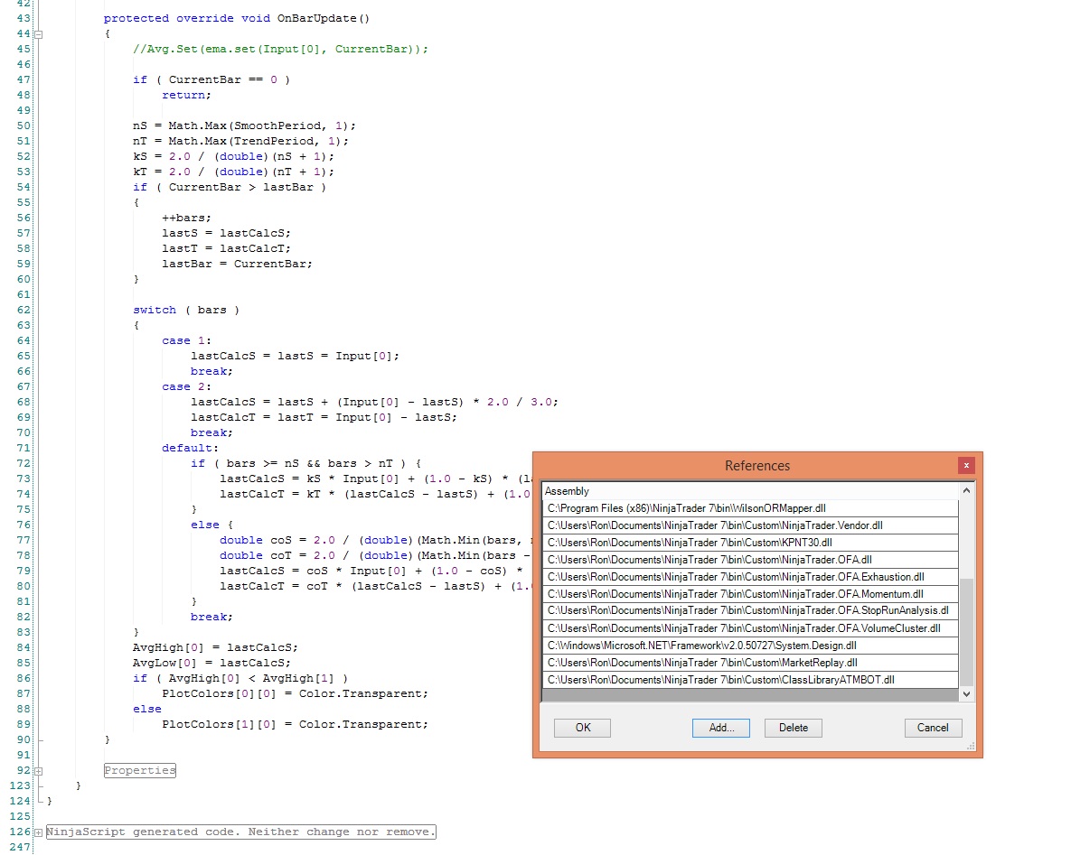Viewport: 1071px width, 855px height.
Task: Select the KPNT30.dll assembly row
Action: point(749,543)
